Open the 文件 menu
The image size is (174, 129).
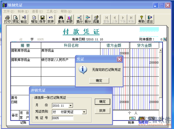8,12
